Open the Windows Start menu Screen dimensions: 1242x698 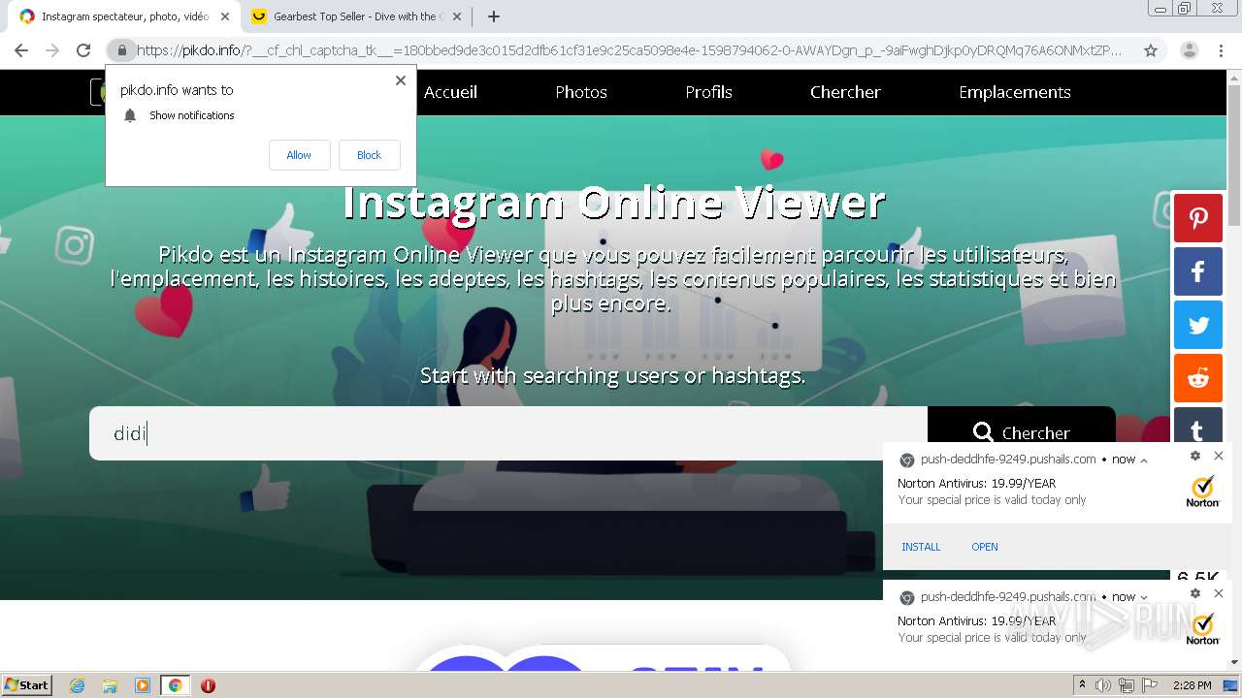(x=26, y=684)
